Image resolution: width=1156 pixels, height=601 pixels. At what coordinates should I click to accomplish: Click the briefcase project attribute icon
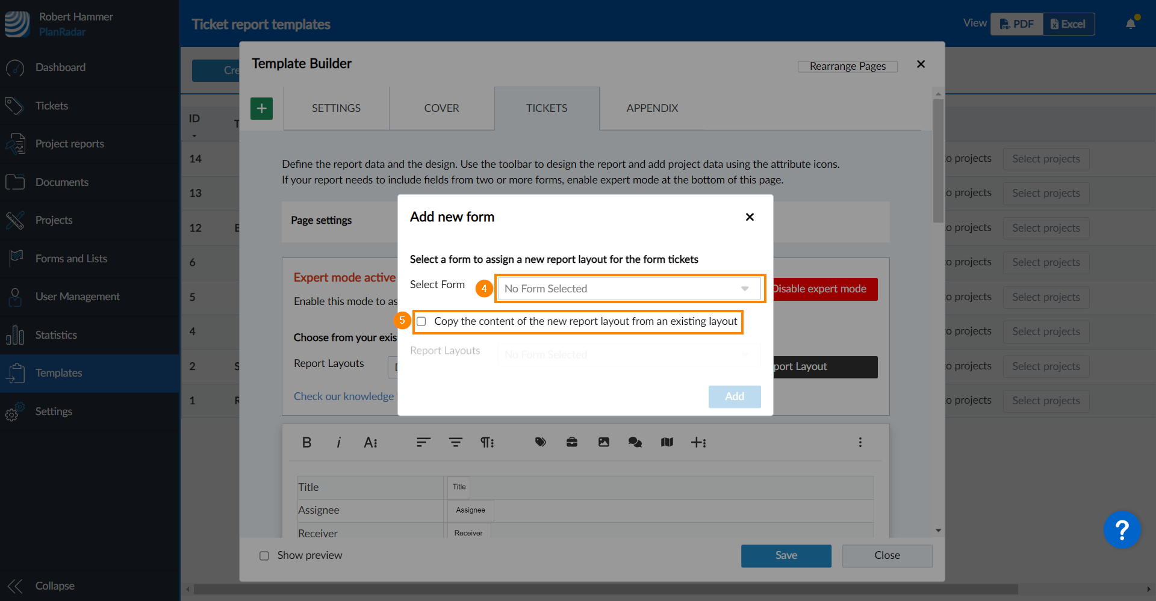[x=572, y=443]
